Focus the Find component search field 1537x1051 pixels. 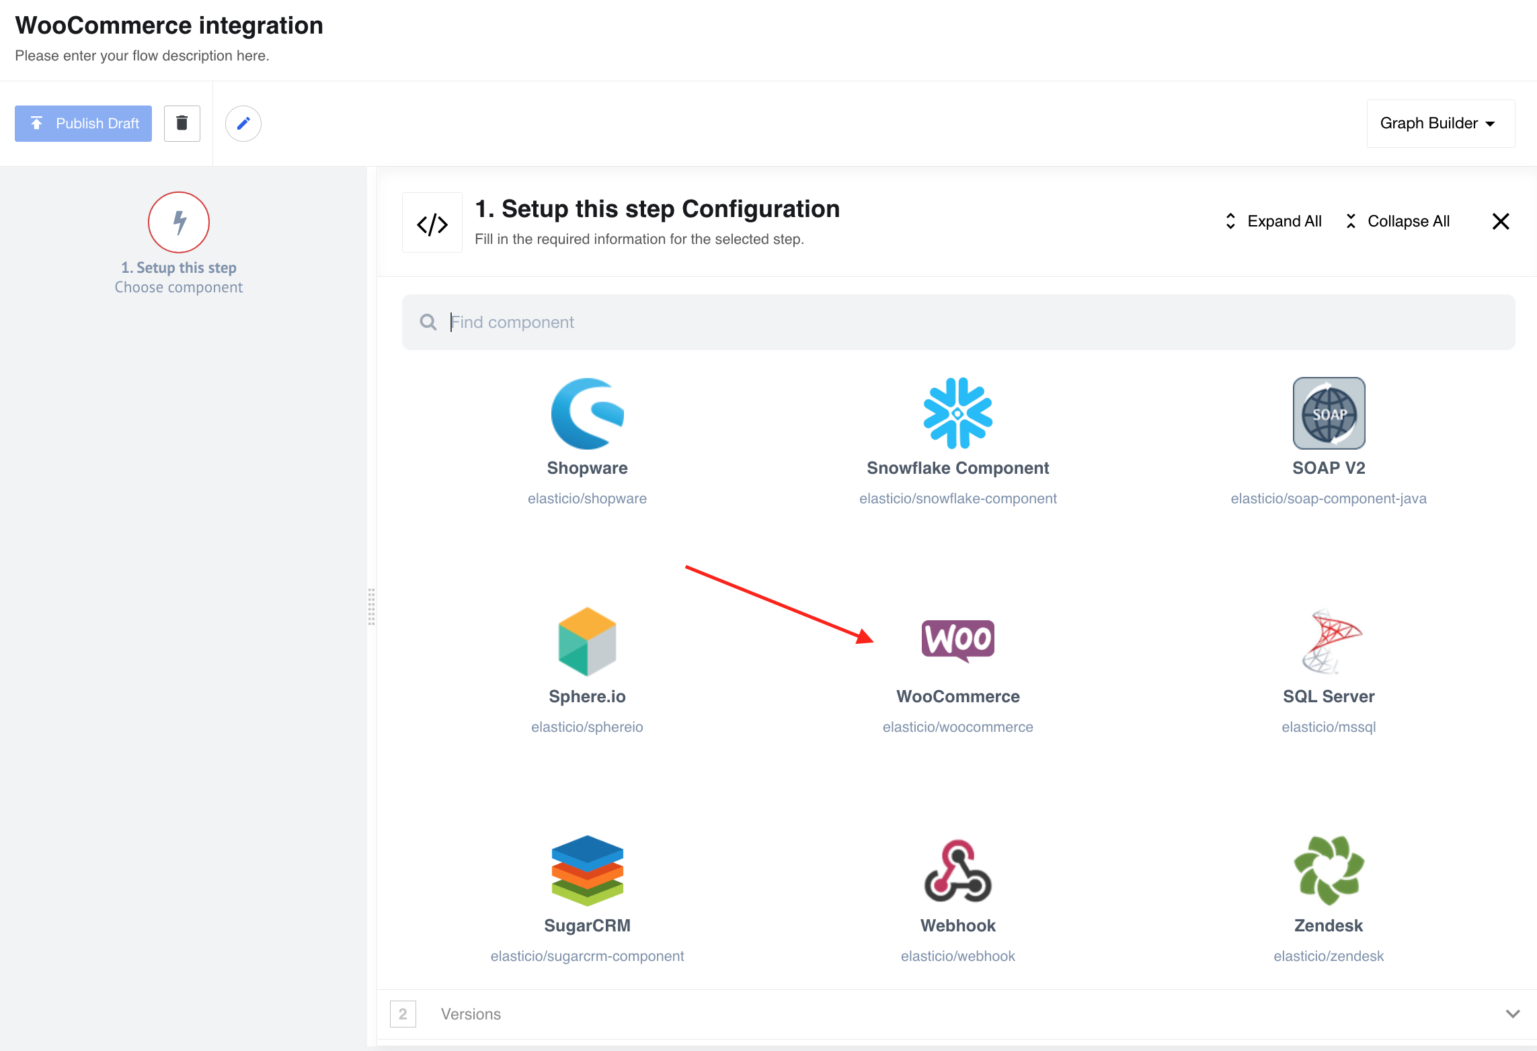tap(958, 322)
